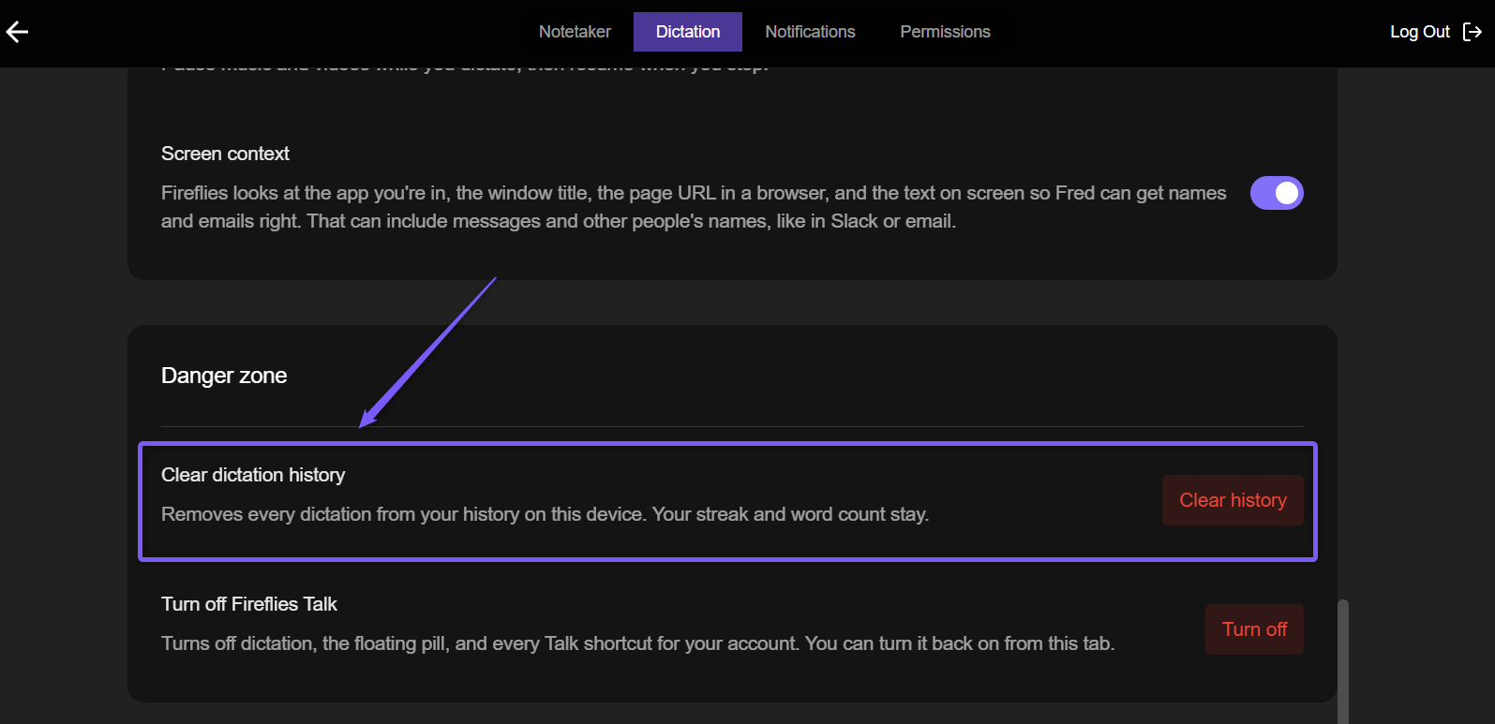
Task: Go back using the left arrow icon
Action: pos(18,32)
